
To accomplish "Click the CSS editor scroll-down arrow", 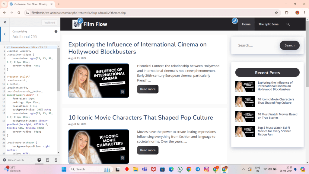I will [58, 153].
